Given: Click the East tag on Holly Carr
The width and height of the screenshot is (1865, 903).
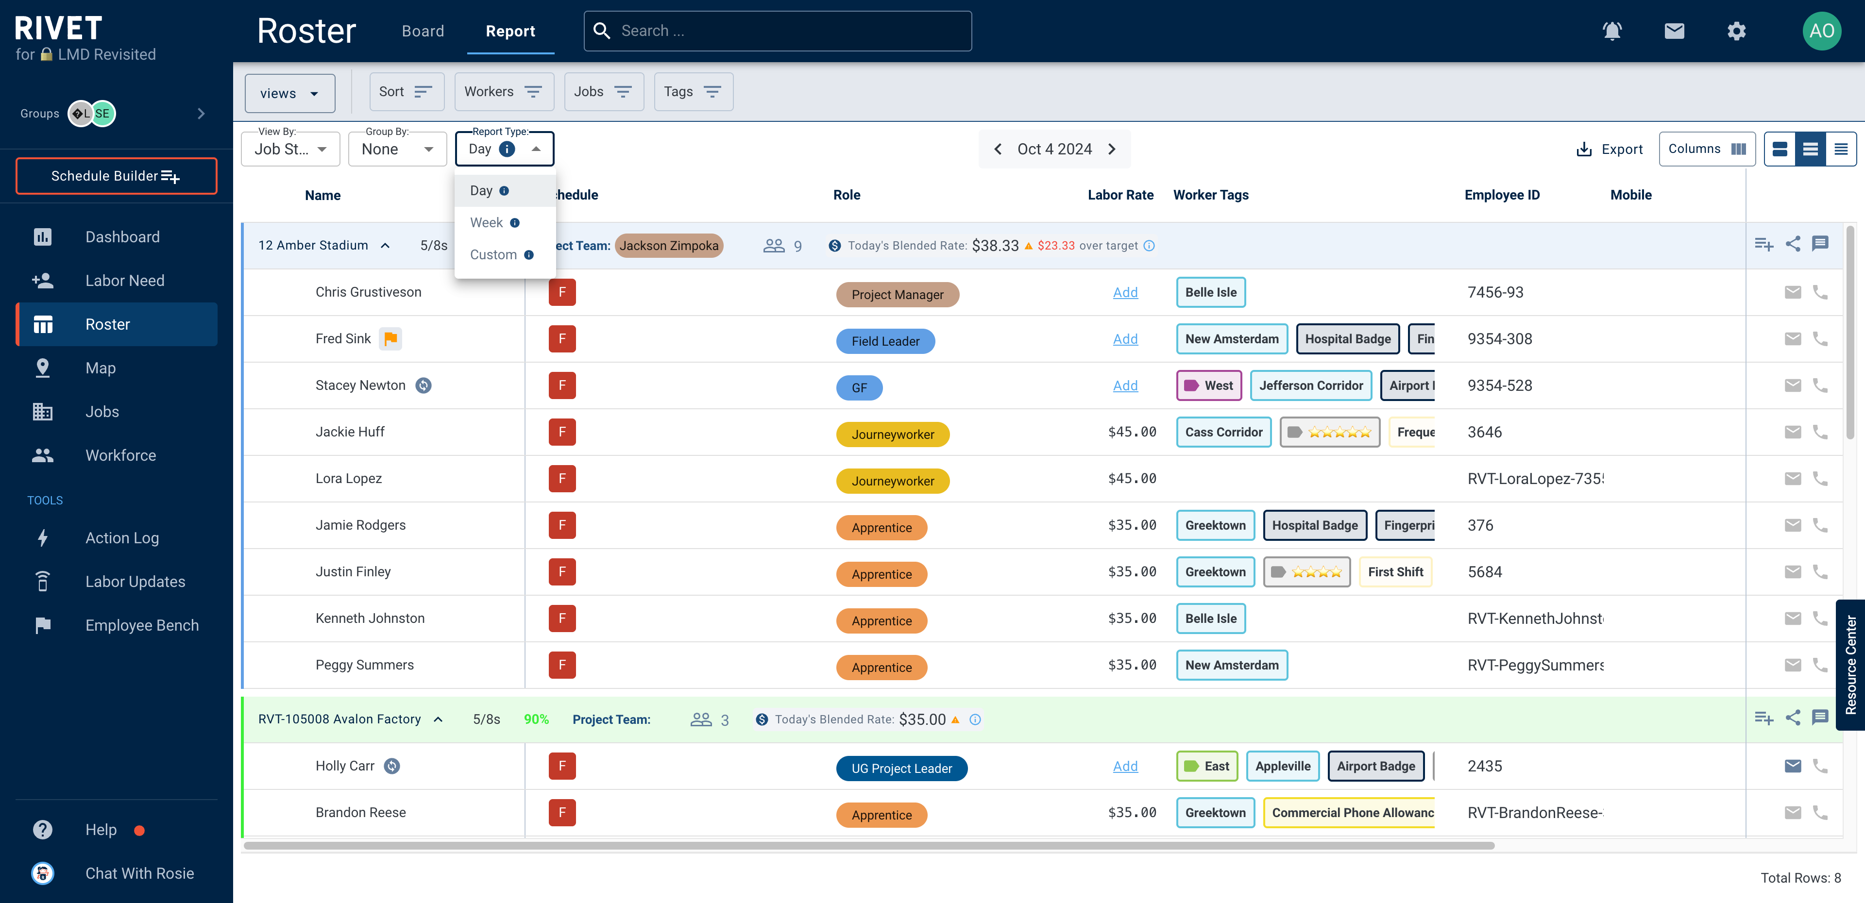Looking at the screenshot, I should 1207,766.
